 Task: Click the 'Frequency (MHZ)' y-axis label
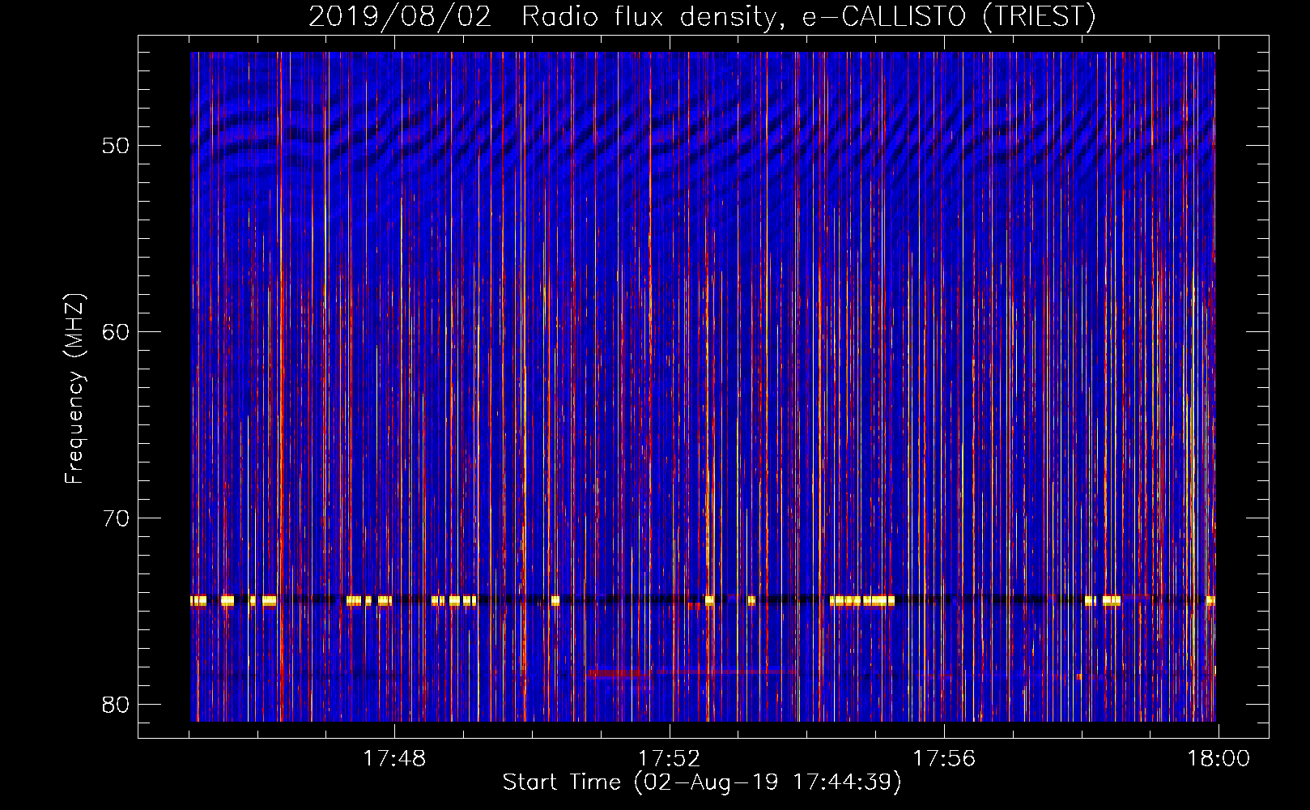point(74,389)
